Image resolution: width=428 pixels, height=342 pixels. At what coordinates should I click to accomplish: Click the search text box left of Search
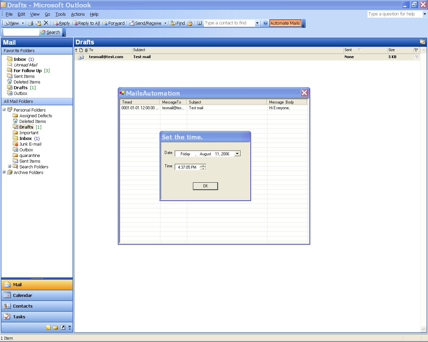pyautogui.click(x=21, y=32)
